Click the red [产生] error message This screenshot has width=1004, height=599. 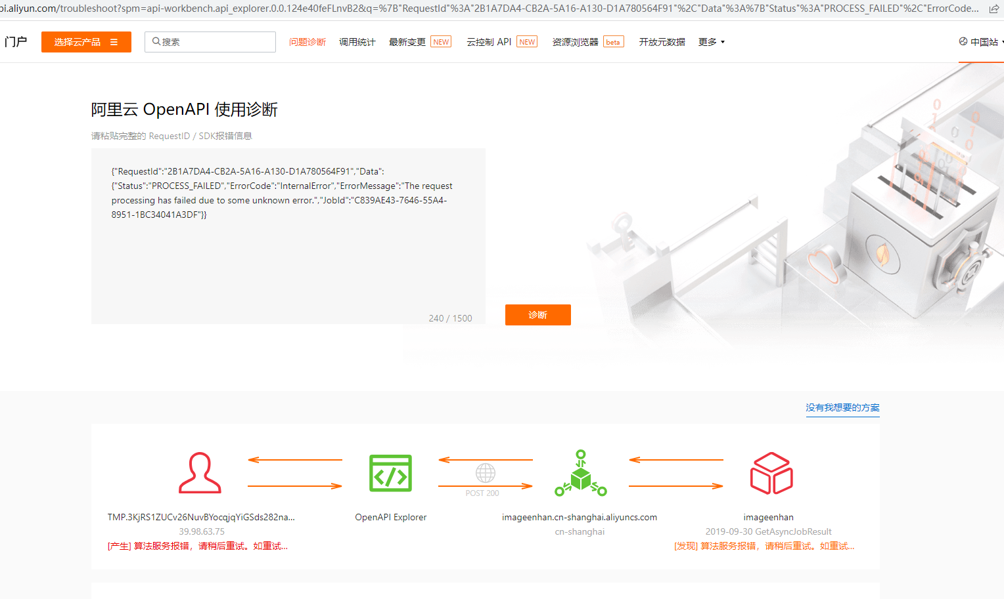tap(198, 546)
